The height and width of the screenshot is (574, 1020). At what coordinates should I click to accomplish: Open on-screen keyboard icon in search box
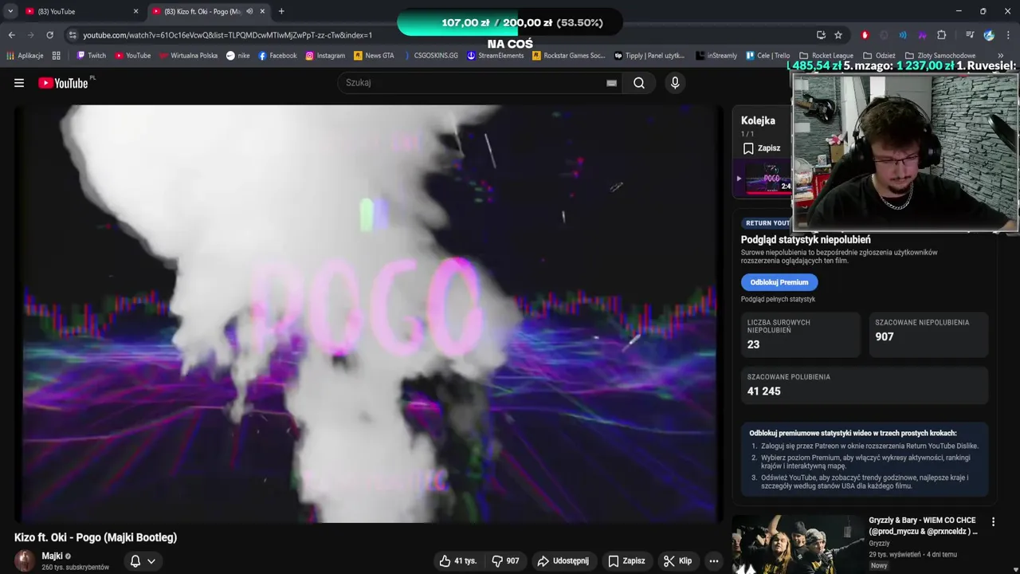pyautogui.click(x=611, y=83)
